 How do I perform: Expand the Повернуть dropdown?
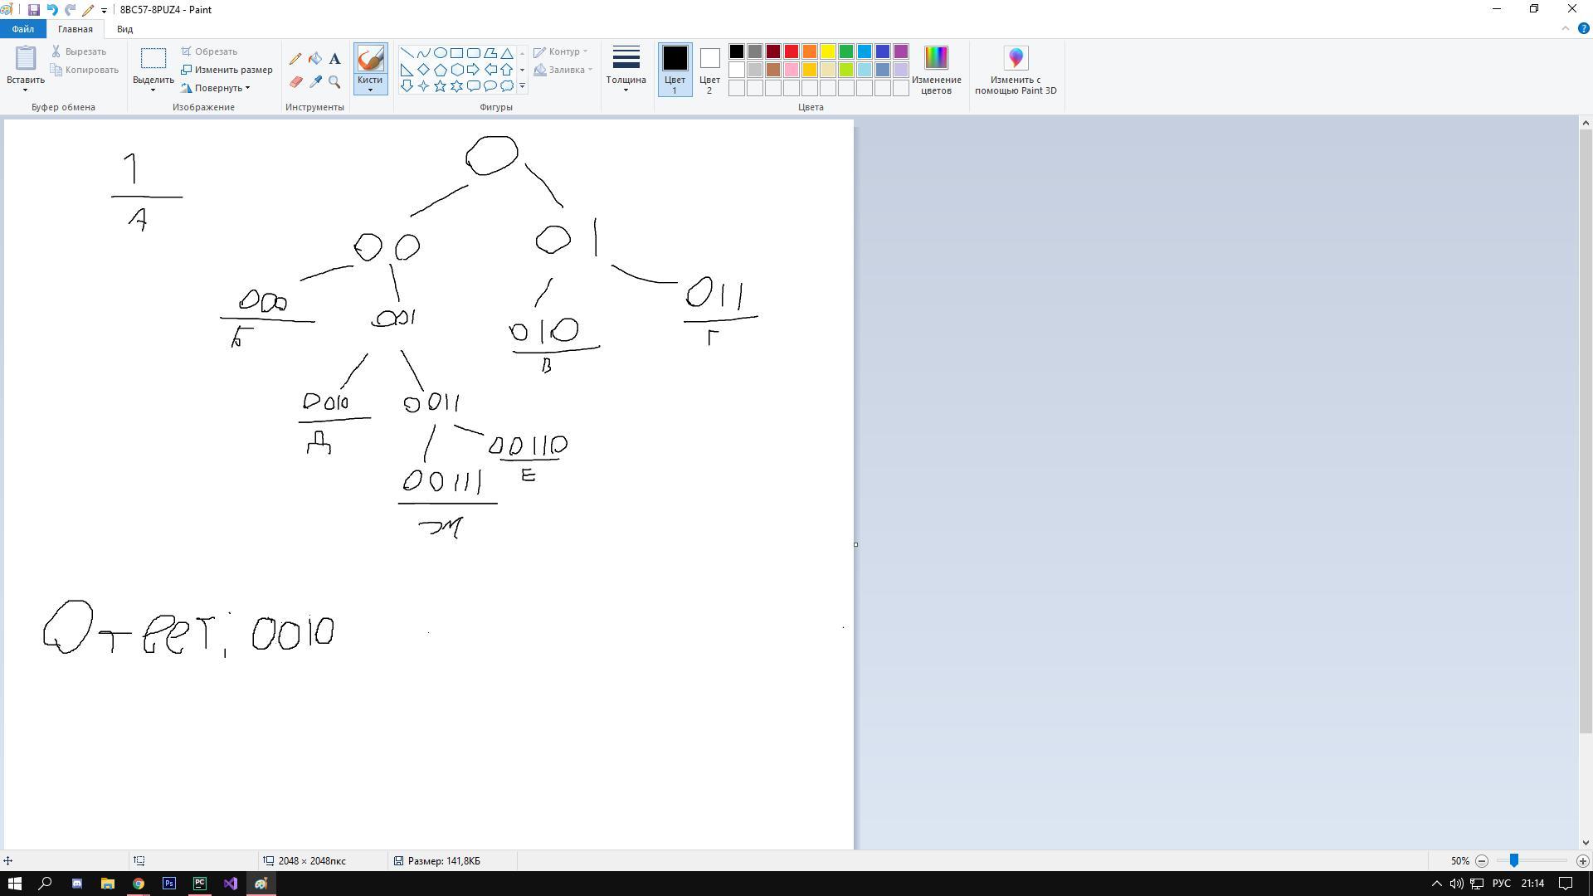pyautogui.click(x=220, y=88)
